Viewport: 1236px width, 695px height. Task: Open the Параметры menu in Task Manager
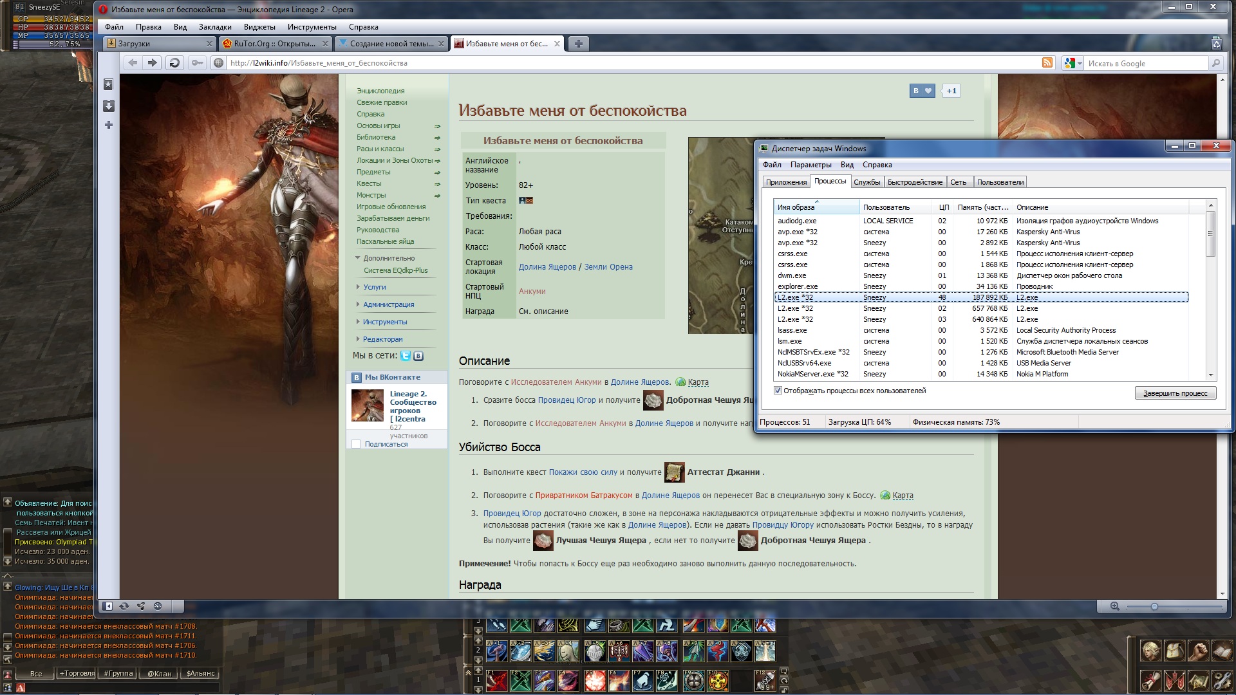click(x=810, y=165)
